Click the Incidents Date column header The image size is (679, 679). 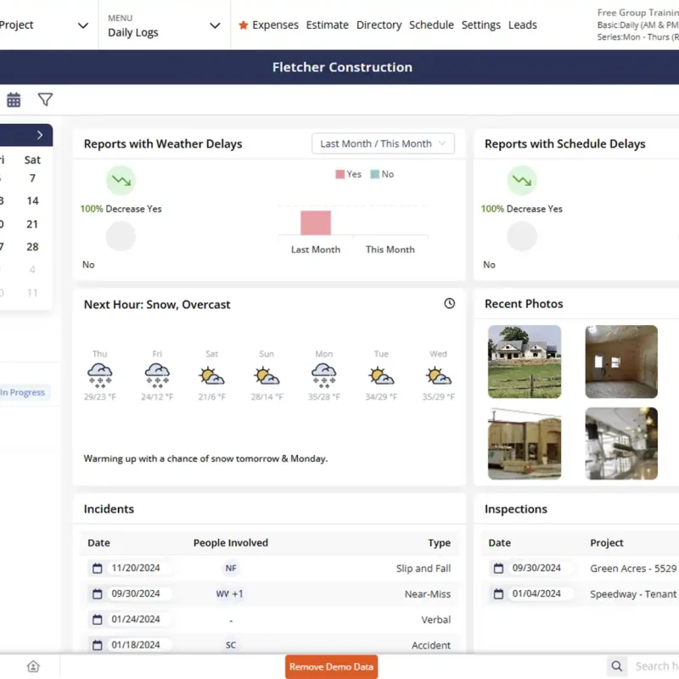(98, 542)
